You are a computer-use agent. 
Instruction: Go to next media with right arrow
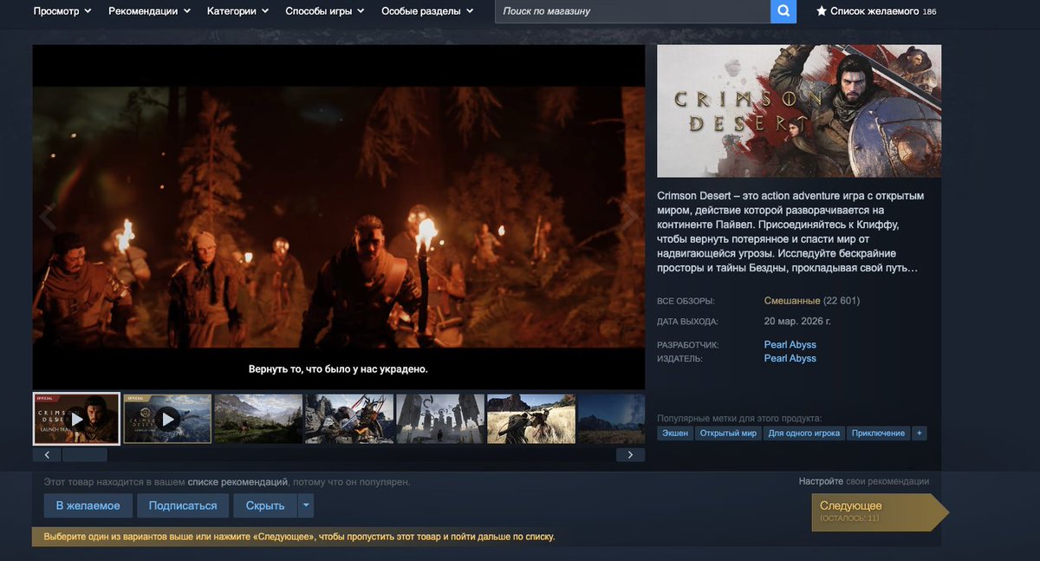[x=630, y=217]
